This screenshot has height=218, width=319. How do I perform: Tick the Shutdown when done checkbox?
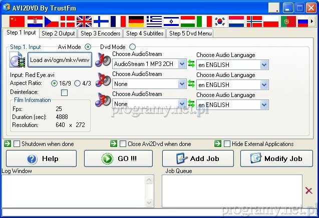click(x=17, y=144)
